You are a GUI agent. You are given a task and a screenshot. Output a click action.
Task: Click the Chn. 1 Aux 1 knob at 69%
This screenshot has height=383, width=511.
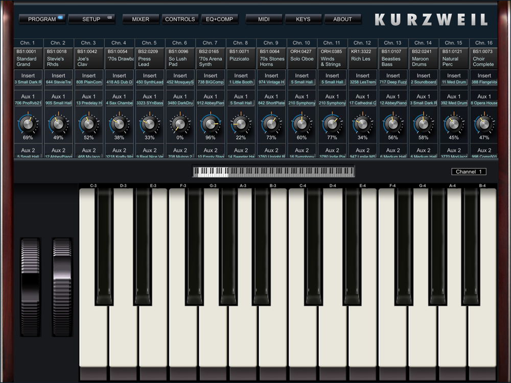(28, 124)
